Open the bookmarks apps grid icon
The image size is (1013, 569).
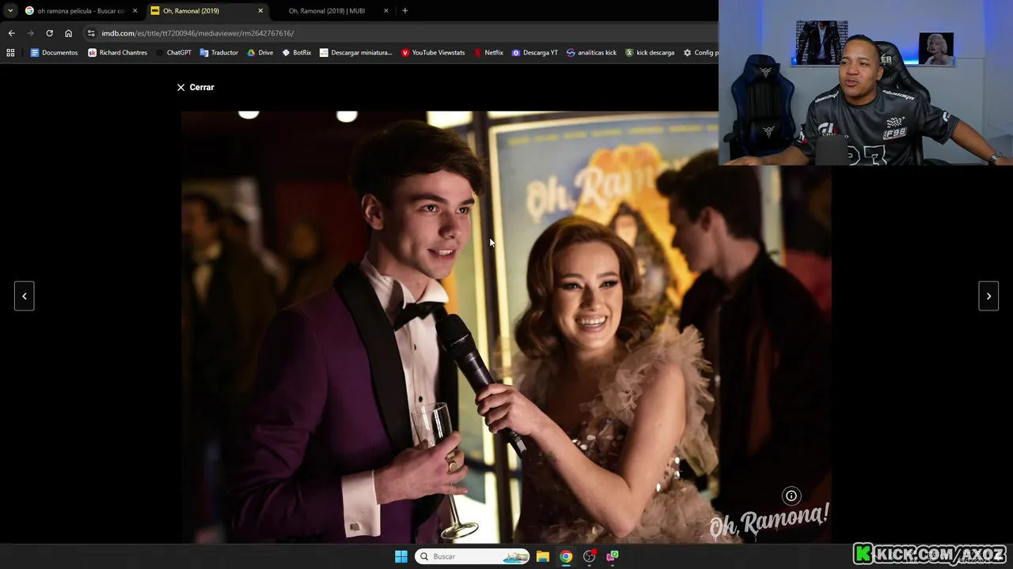click(x=10, y=53)
